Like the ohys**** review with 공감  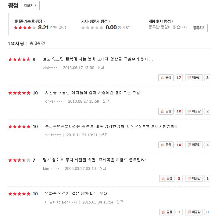point(166,111)
